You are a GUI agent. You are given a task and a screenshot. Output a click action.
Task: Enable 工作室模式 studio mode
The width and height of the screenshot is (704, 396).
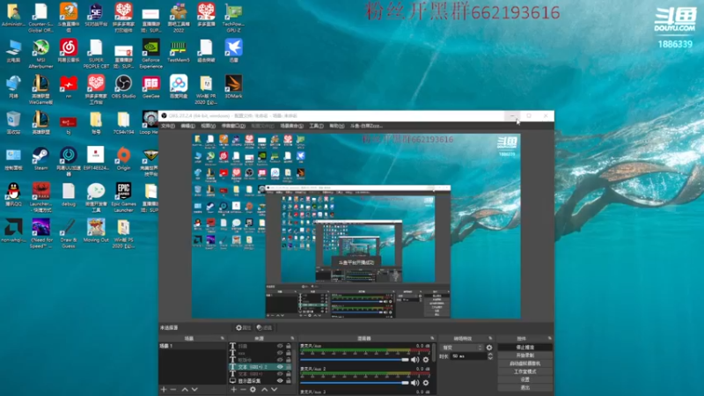pos(524,371)
